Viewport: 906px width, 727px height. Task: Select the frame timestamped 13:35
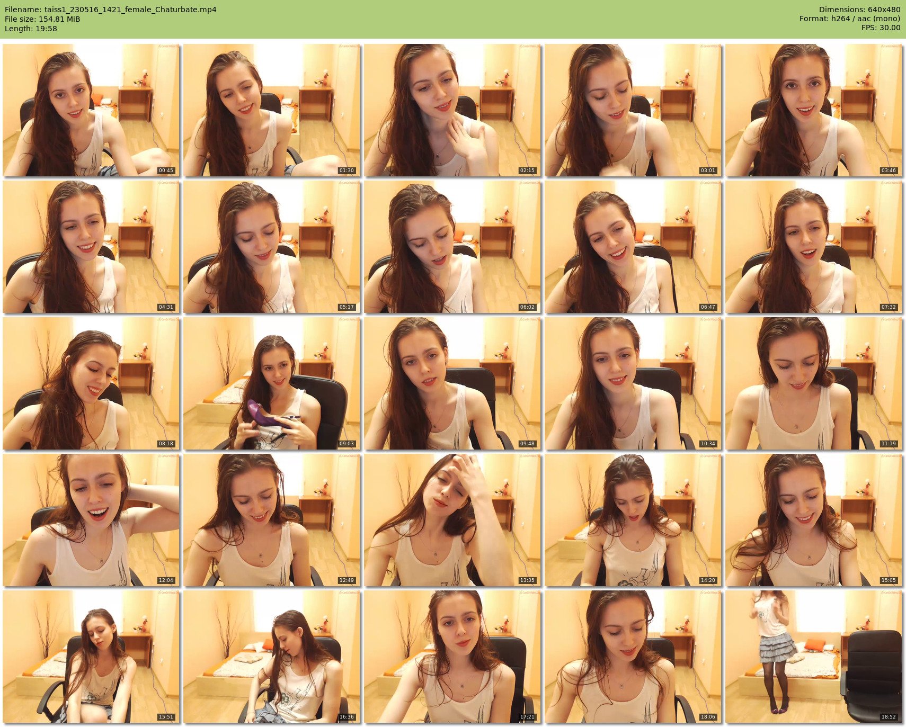point(452,520)
